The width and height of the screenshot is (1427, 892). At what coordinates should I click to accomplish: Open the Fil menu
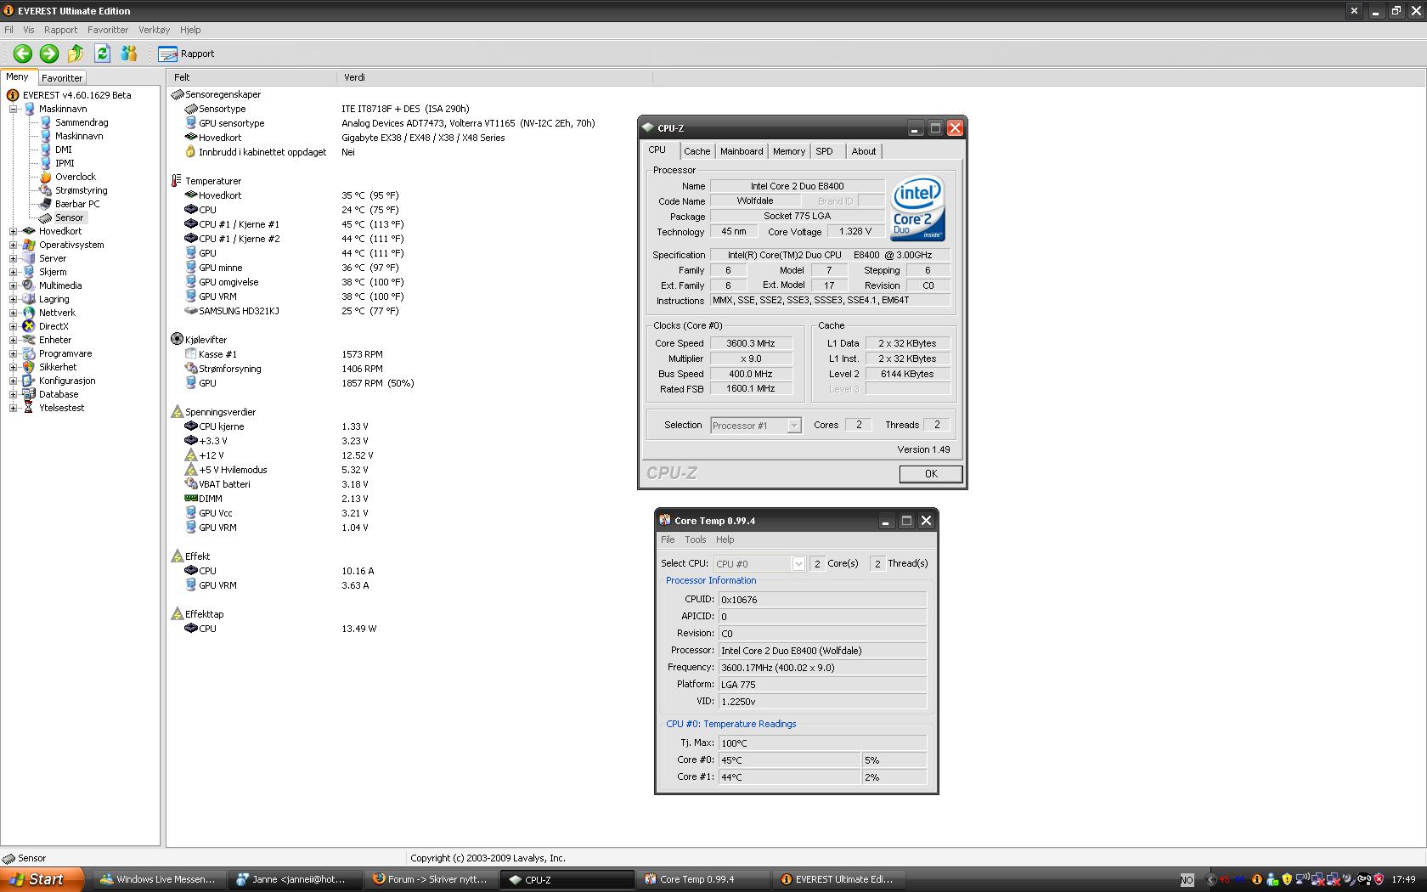pyautogui.click(x=9, y=30)
